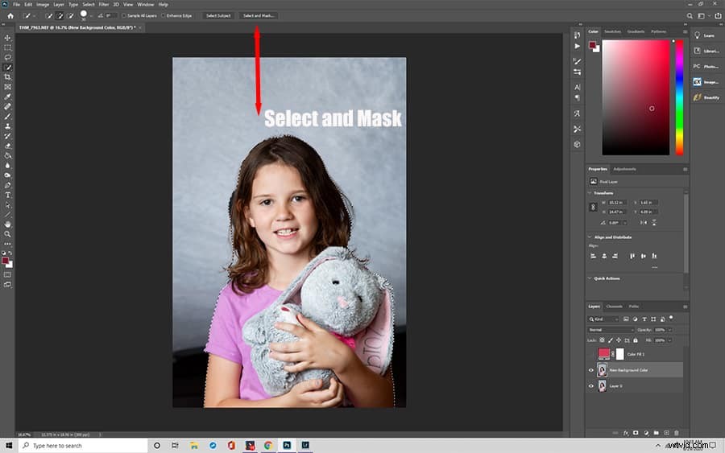Open the Beautify panel

point(706,97)
